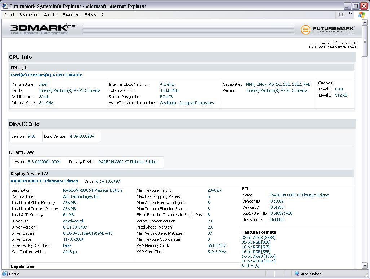Screen dimensions: 370x279
Task: Select the Level 1 cache value 8 KB
Action: click(339, 89)
